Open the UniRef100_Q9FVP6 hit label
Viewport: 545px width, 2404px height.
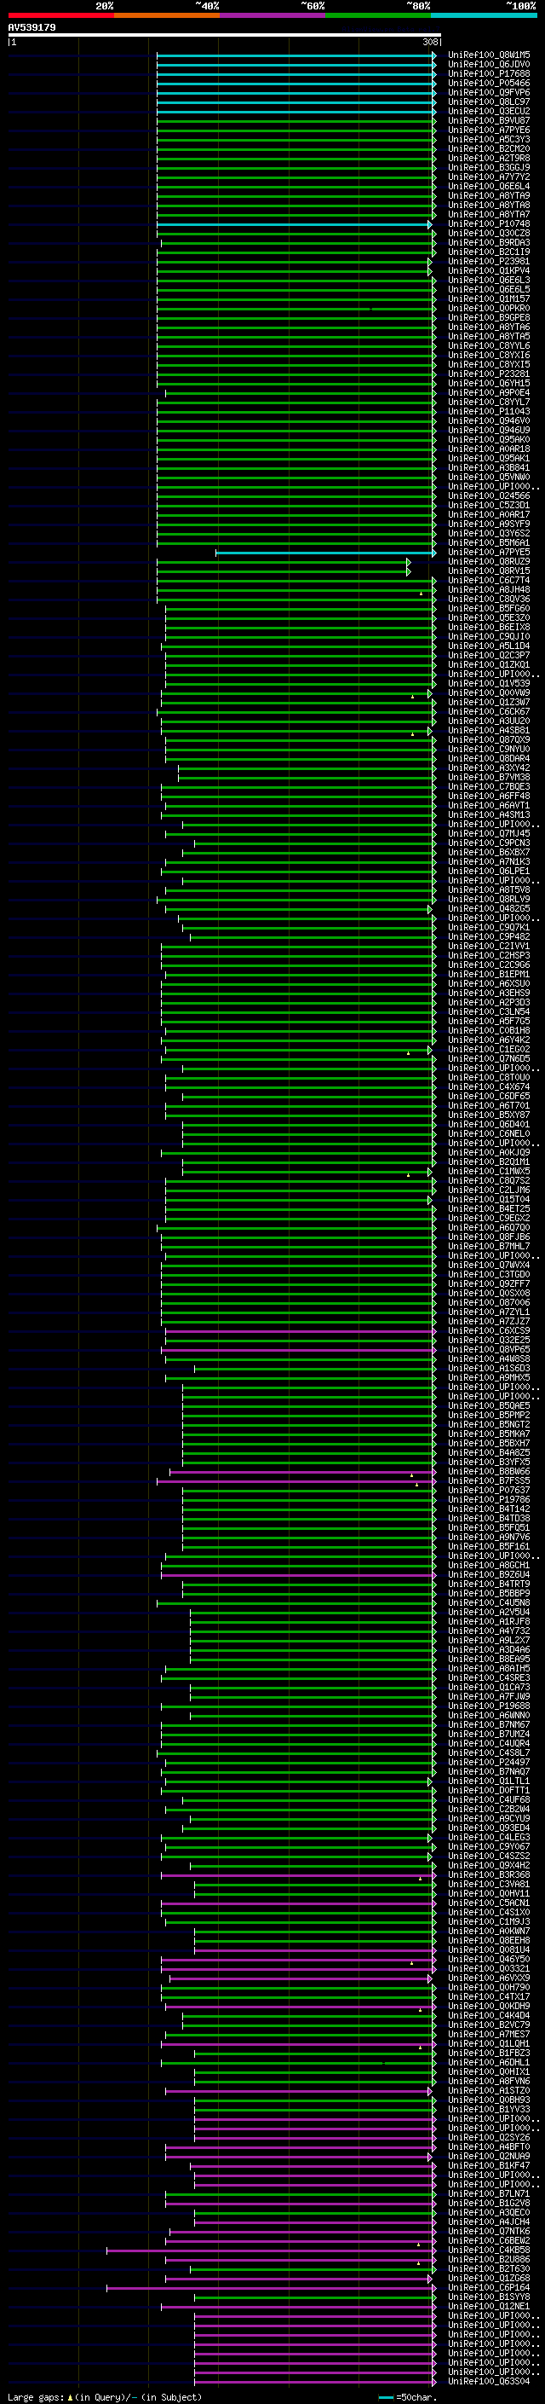[489, 92]
